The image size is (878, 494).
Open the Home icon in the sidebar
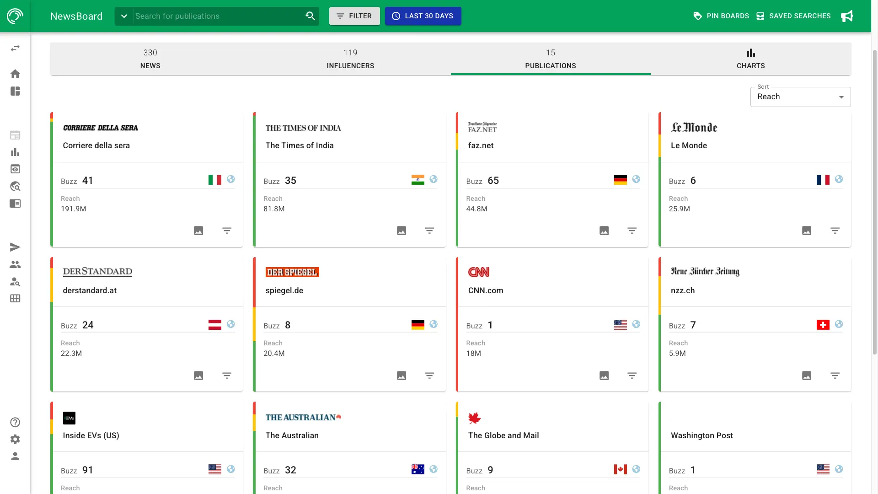[x=15, y=74]
